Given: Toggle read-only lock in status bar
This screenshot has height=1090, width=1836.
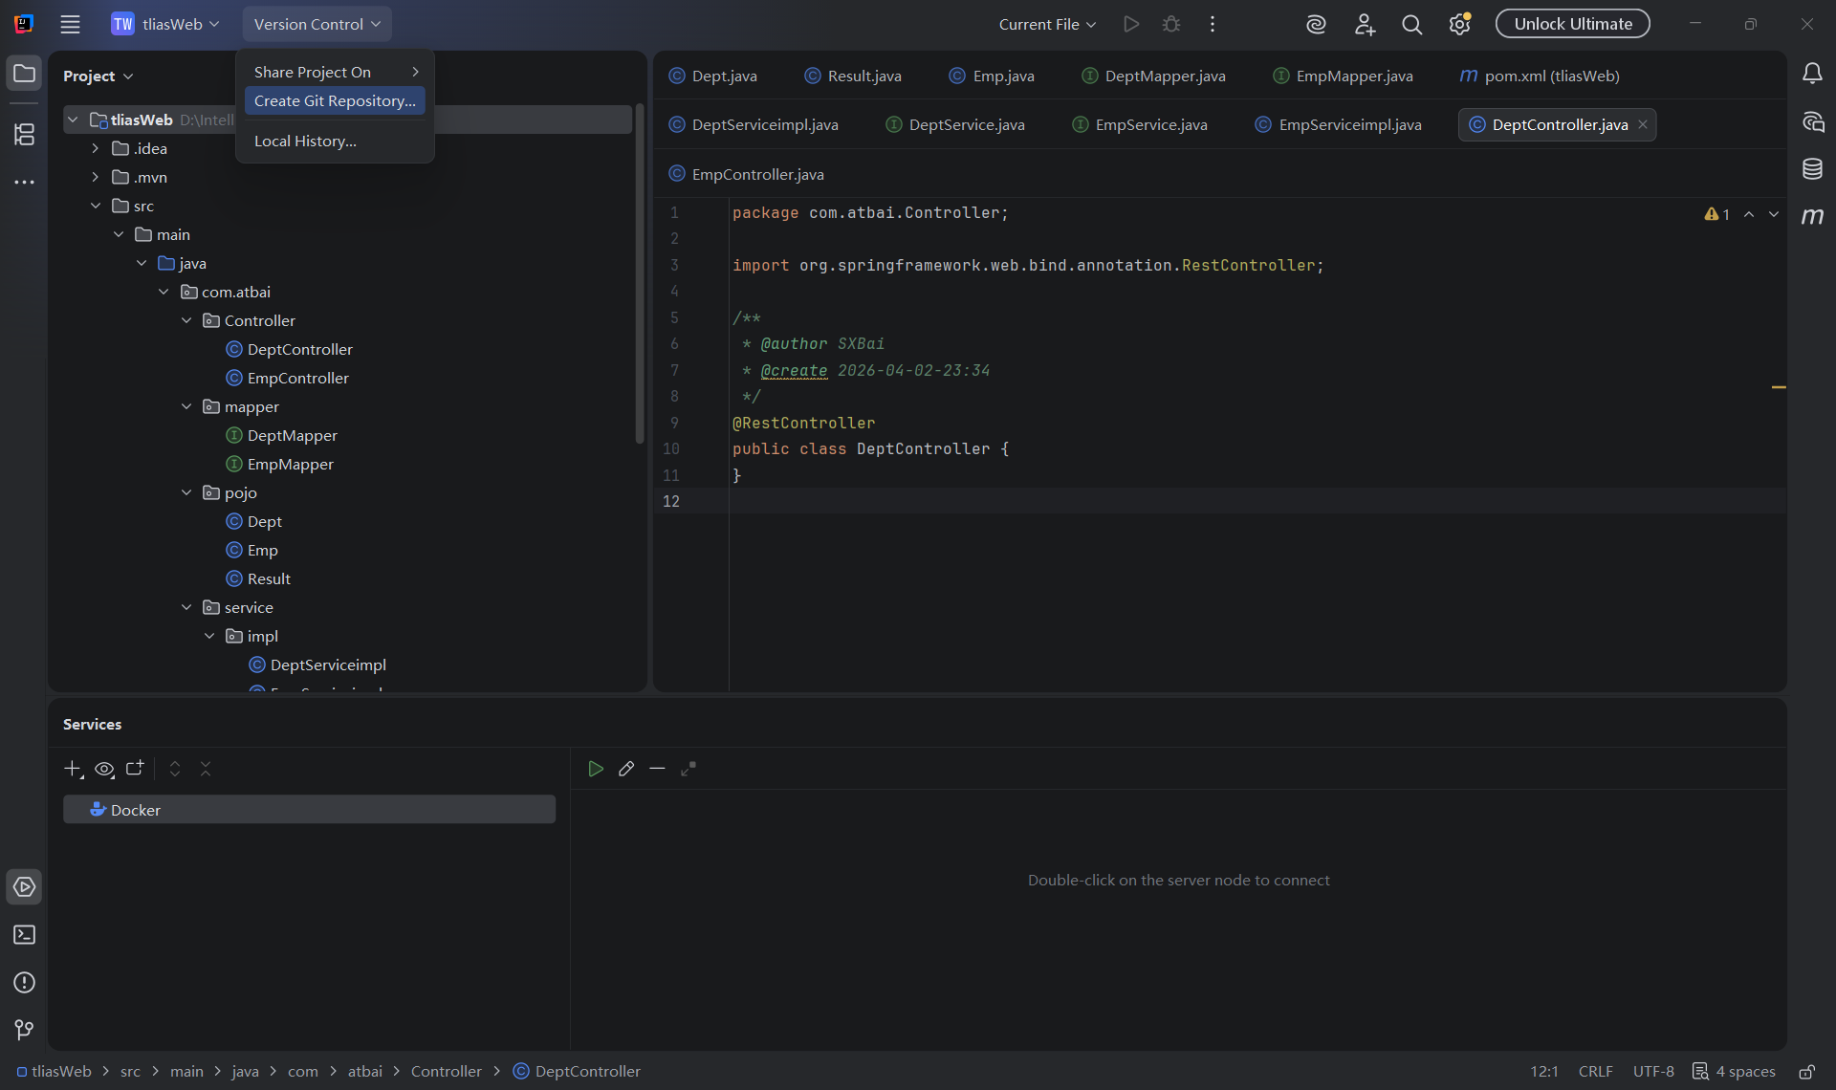Looking at the screenshot, I should [1806, 1071].
